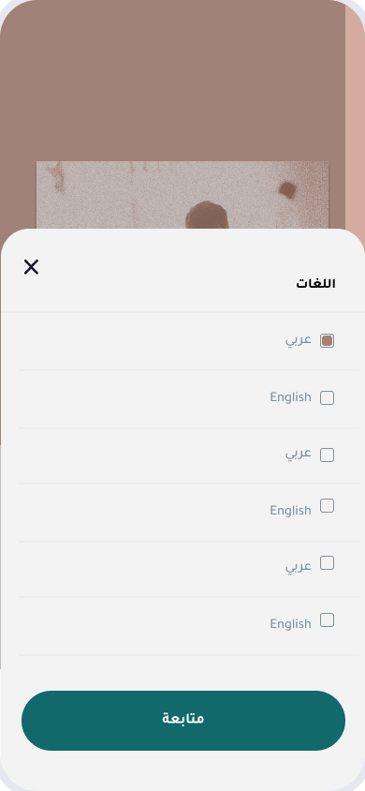Check the third عربي checkbox
Screen dimensions: 365x791
click(327, 562)
